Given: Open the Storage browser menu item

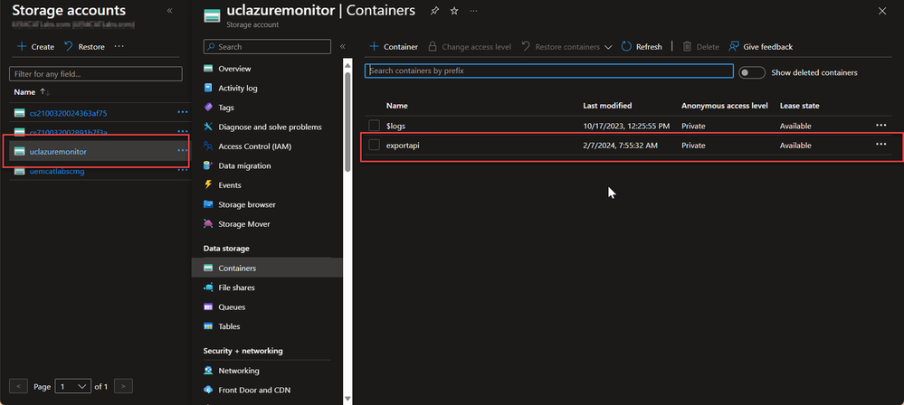Looking at the screenshot, I should (245, 204).
